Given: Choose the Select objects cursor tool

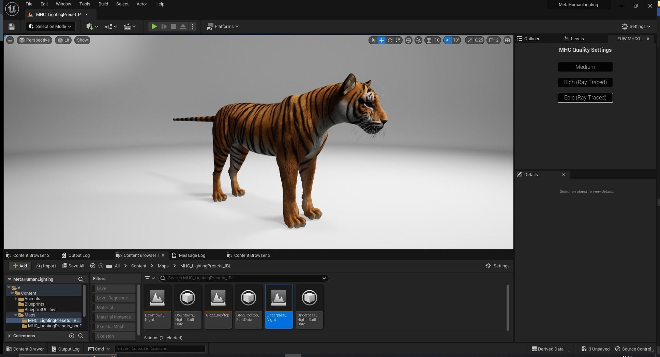Looking at the screenshot, I should pyautogui.click(x=373, y=40).
